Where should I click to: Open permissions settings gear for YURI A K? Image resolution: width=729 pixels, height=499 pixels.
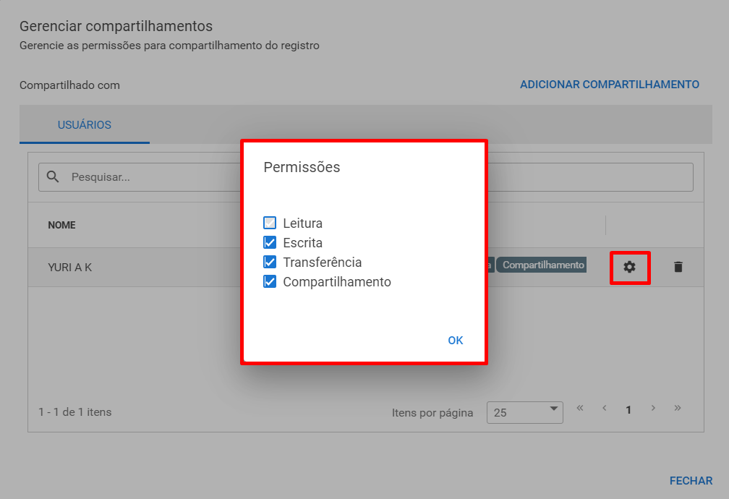(x=629, y=267)
